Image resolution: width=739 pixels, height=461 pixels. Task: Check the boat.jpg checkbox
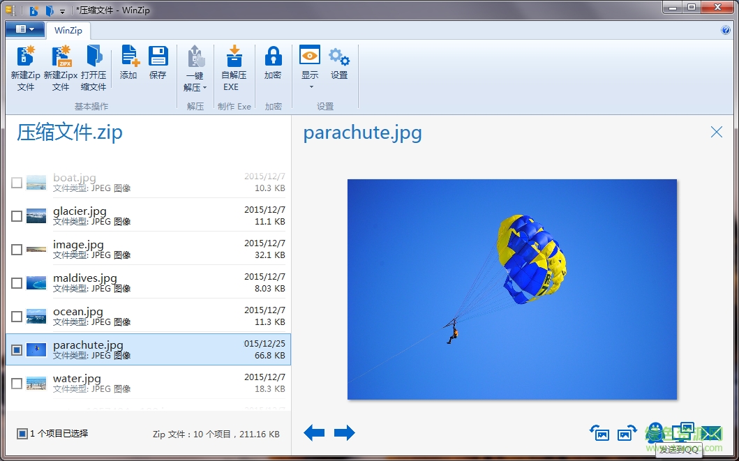point(17,182)
